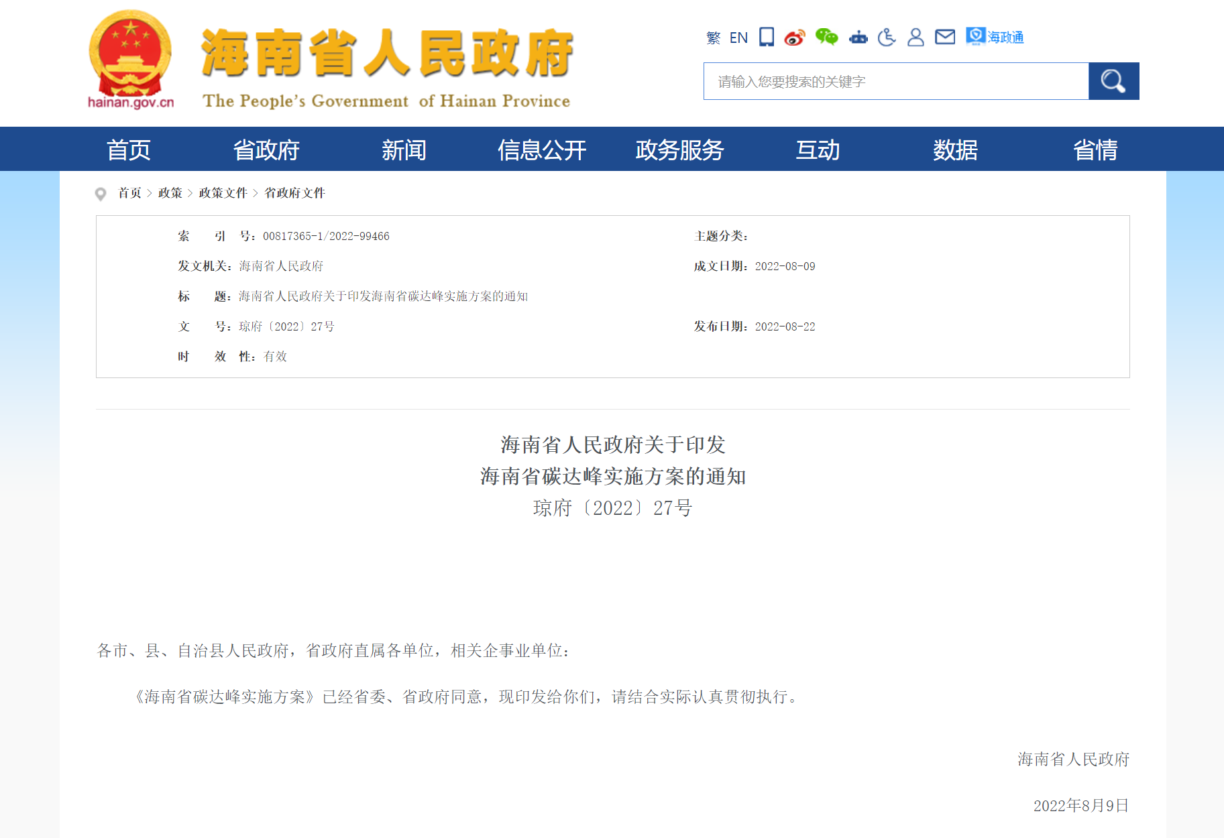The height and width of the screenshot is (838, 1224).
Task: Click 省政府文件 breadcrumb link
Action: pyautogui.click(x=294, y=193)
